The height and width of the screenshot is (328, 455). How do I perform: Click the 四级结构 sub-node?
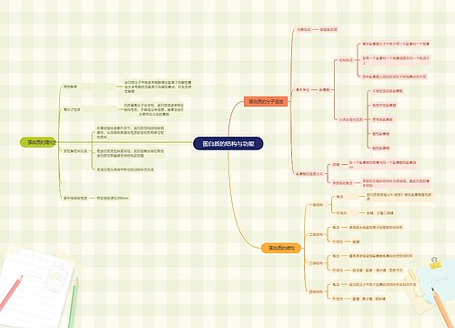click(316, 292)
